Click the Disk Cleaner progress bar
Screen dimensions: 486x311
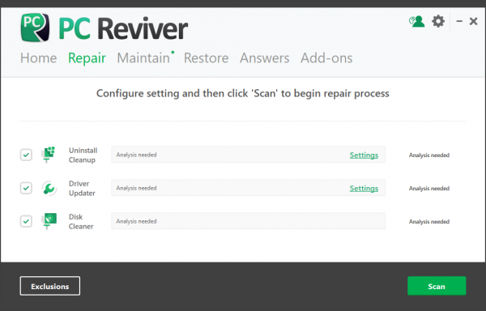coord(249,221)
